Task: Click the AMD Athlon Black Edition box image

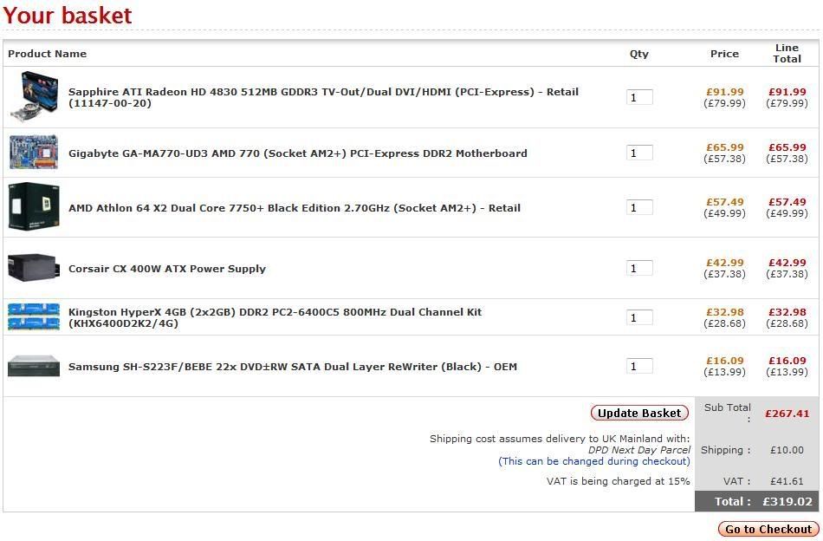Action: click(x=34, y=207)
